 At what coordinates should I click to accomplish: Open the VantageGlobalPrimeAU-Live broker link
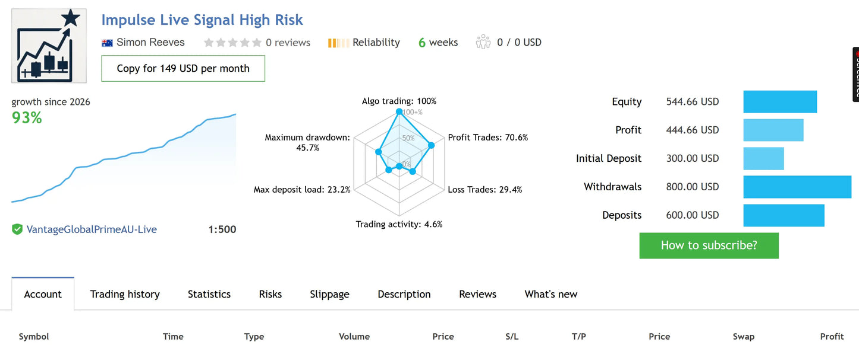point(92,229)
